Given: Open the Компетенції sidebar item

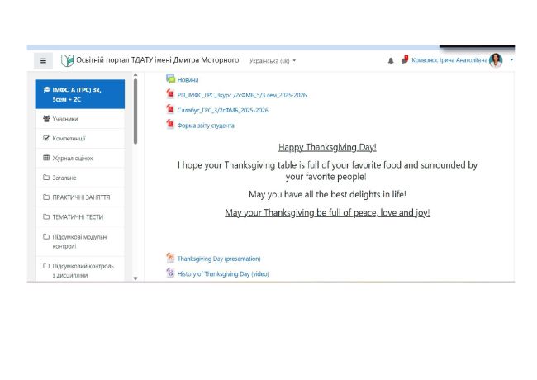Looking at the screenshot, I should coord(80,138).
